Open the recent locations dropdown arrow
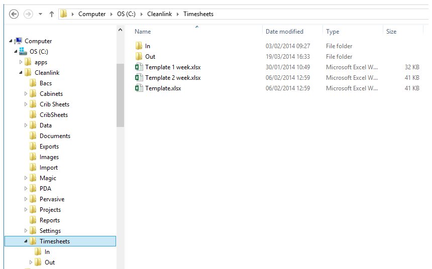The height and width of the screenshot is (269, 432). (41, 14)
